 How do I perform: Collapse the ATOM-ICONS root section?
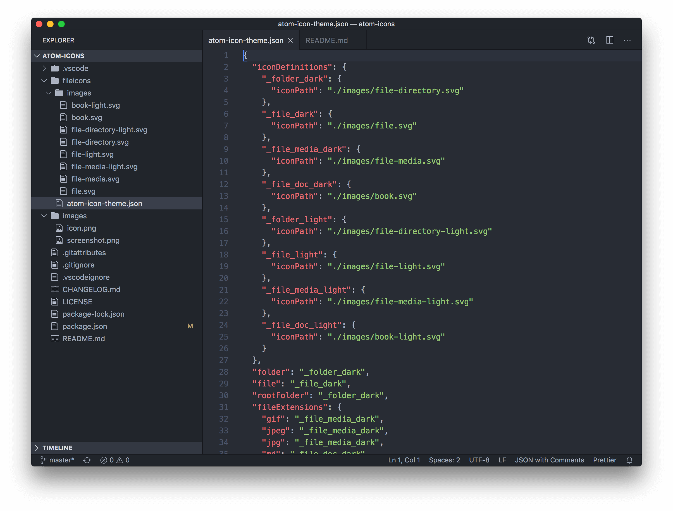(x=63, y=56)
